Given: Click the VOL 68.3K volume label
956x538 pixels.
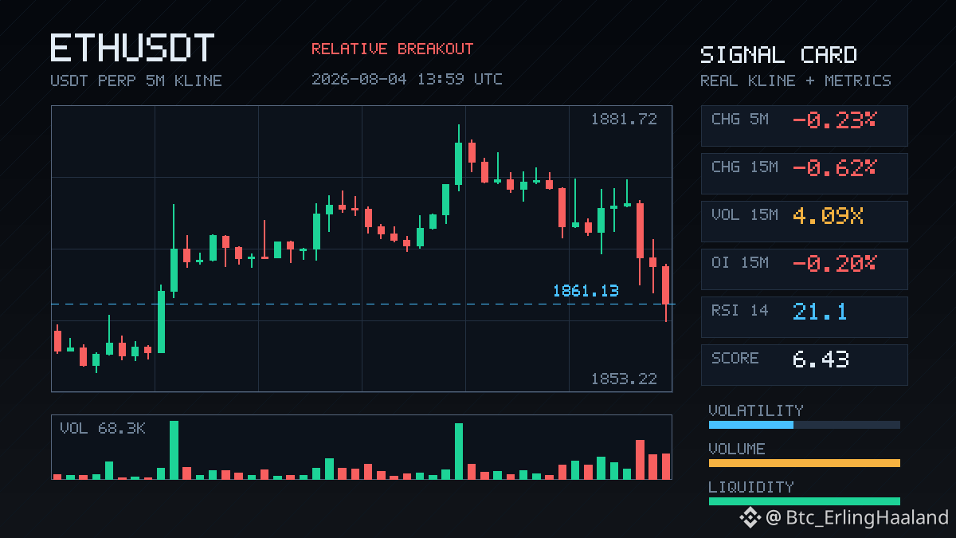Looking at the screenshot, I should point(103,428).
